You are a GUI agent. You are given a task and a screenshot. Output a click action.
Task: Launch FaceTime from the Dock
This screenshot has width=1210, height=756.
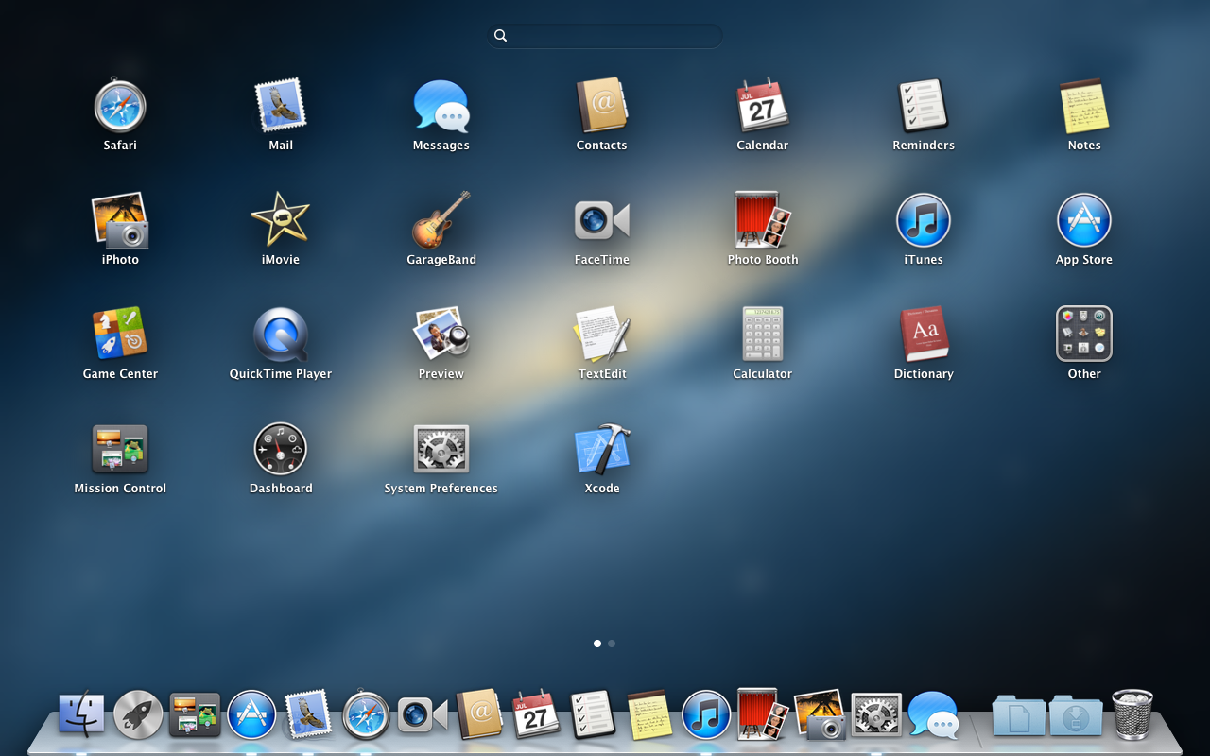click(423, 714)
